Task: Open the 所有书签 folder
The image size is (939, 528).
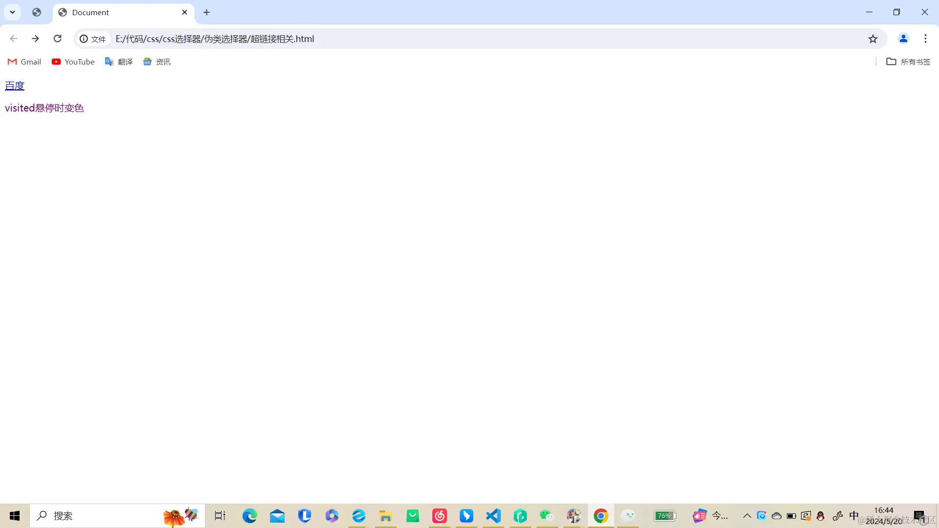Action: [908, 62]
